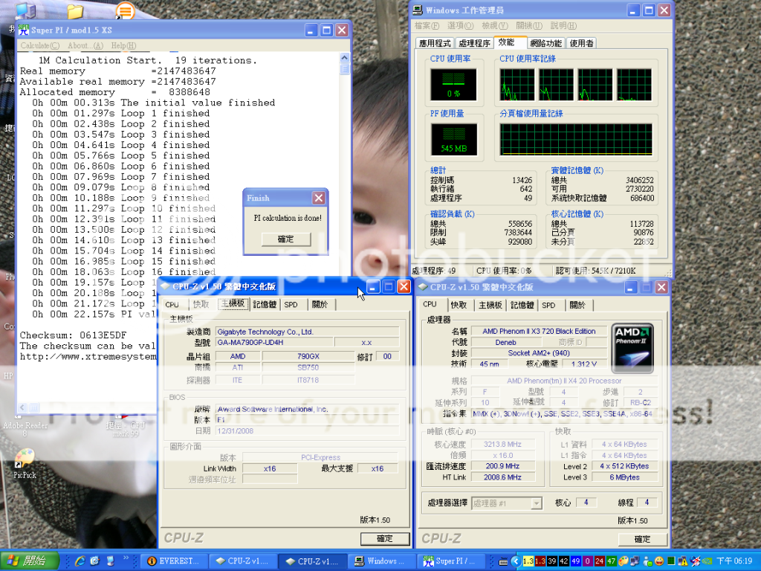
Task: Open 檢視 menu in Task Manager
Action: tap(495, 26)
